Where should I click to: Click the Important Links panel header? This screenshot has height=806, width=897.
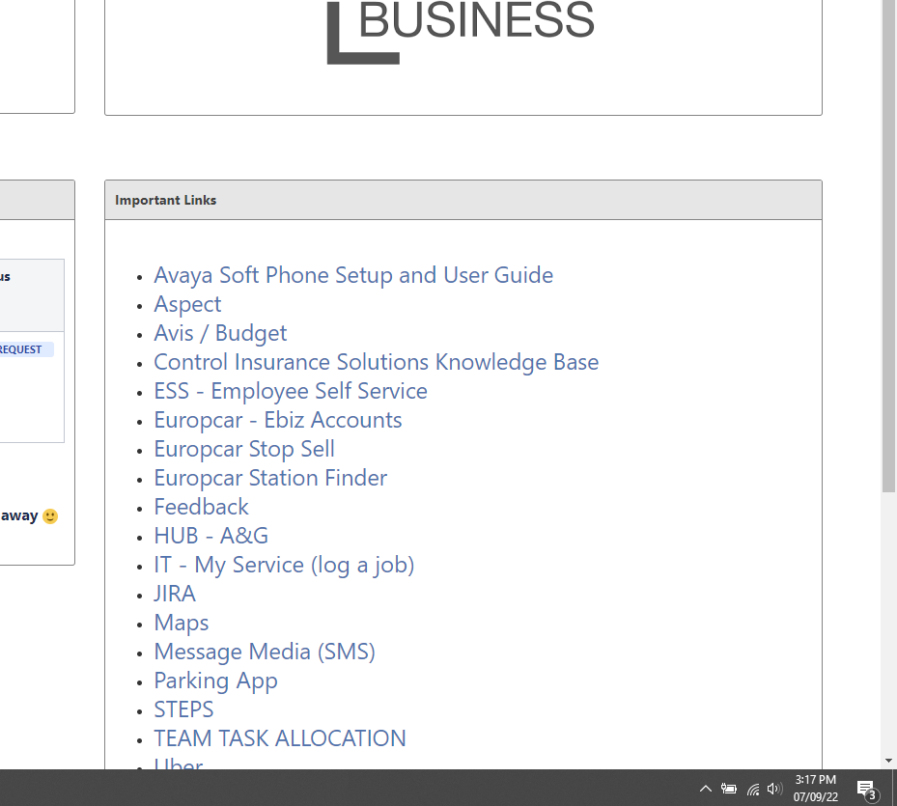(x=463, y=200)
